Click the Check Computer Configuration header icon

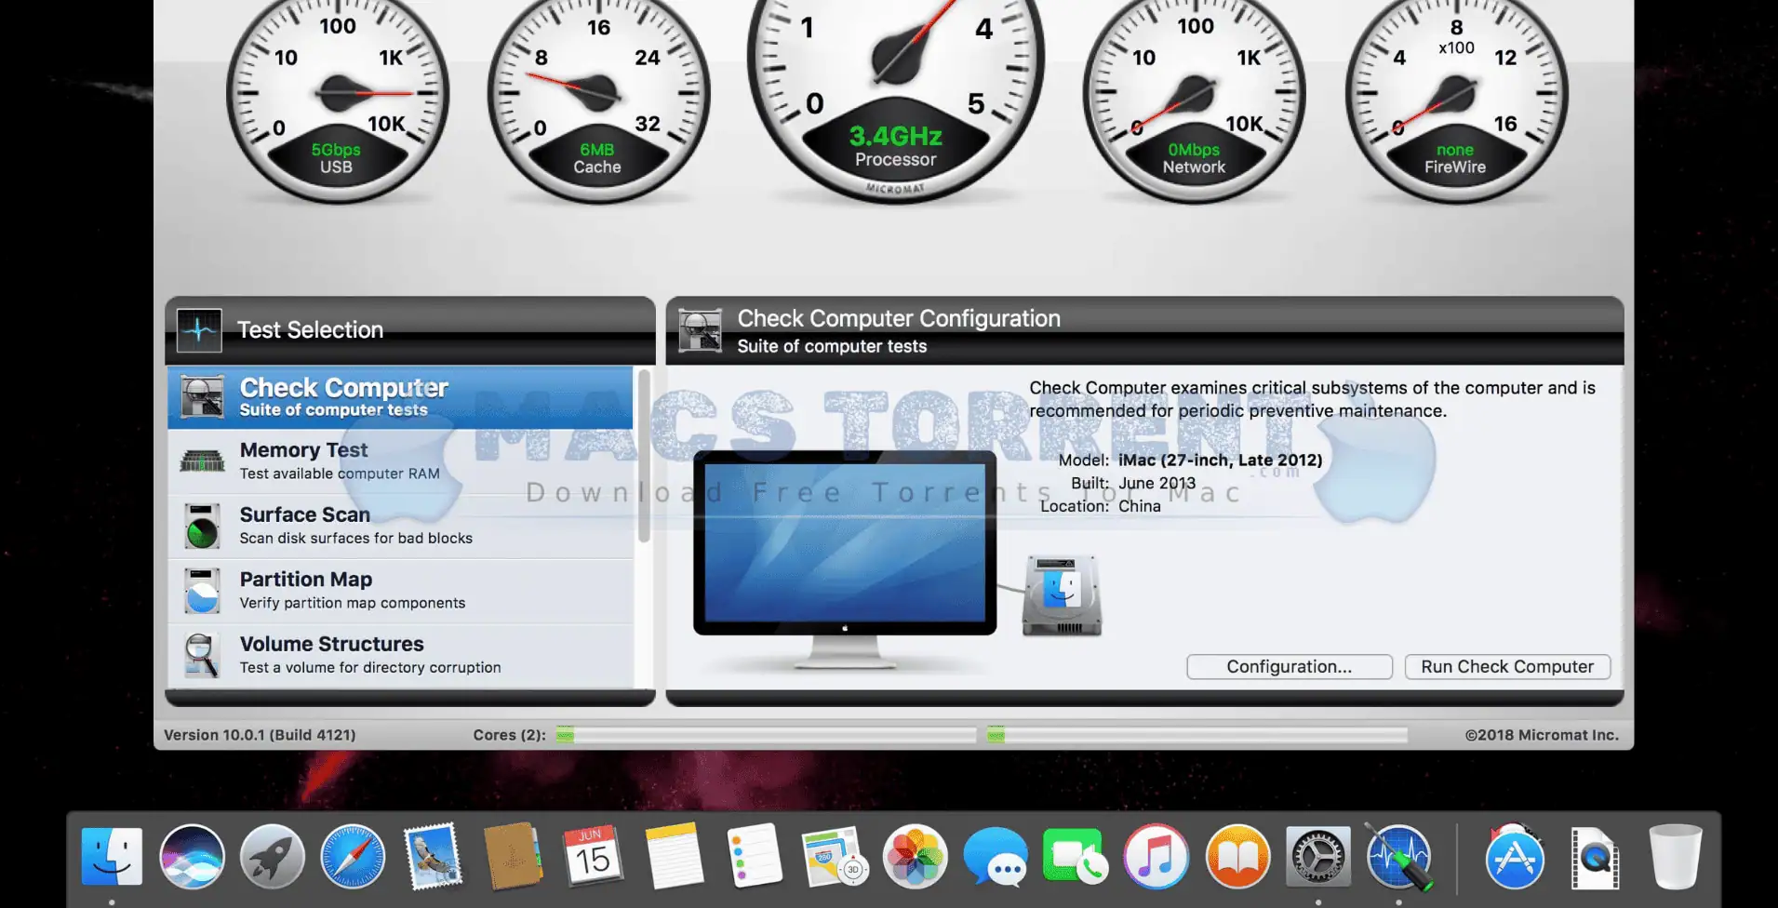701,330
